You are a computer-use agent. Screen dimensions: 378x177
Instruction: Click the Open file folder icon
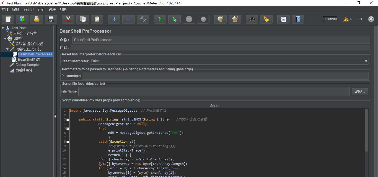click(37, 19)
